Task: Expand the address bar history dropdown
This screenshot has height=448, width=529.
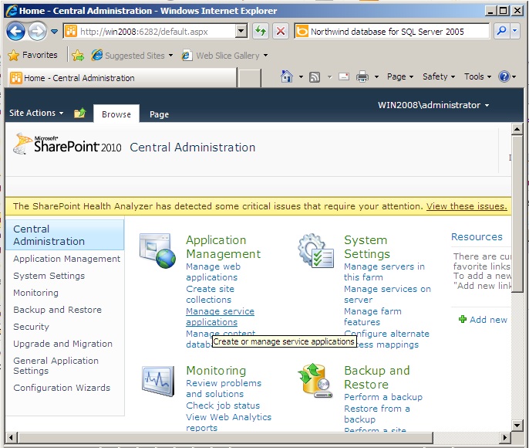Action: click(241, 32)
